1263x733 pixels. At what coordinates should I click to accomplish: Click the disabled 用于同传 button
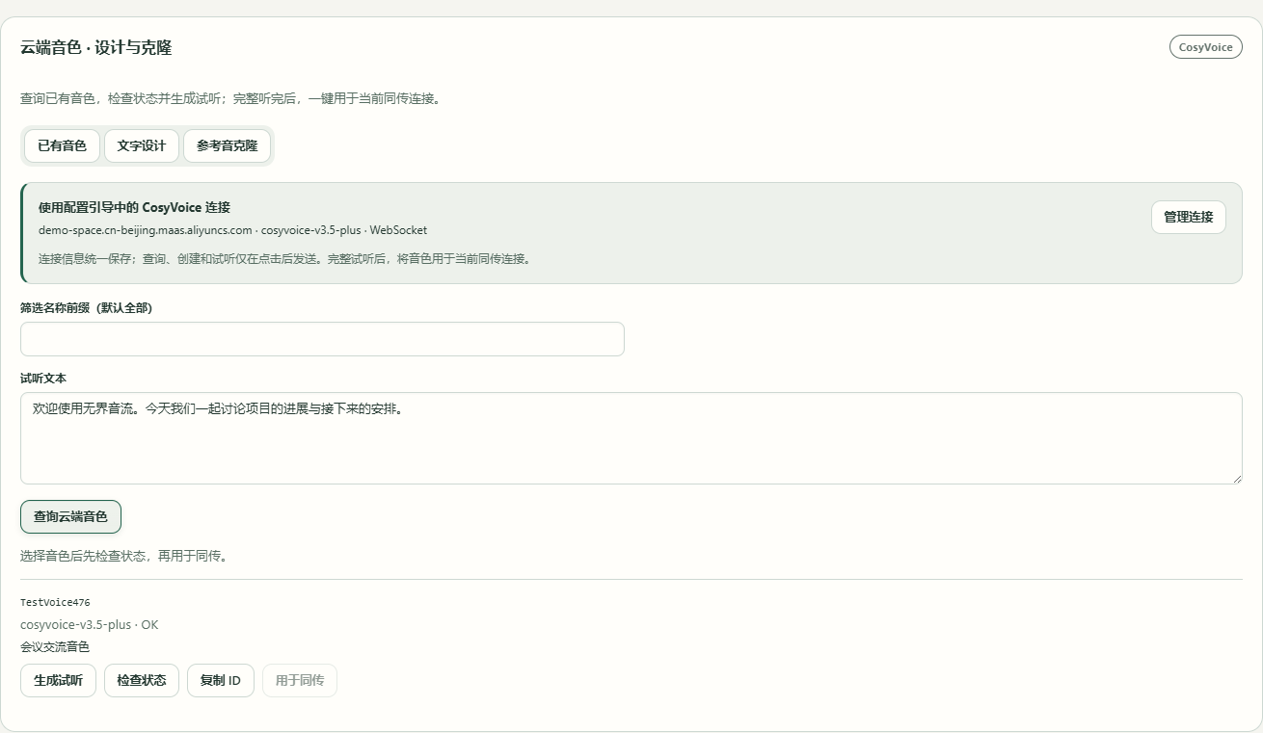(300, 680)
